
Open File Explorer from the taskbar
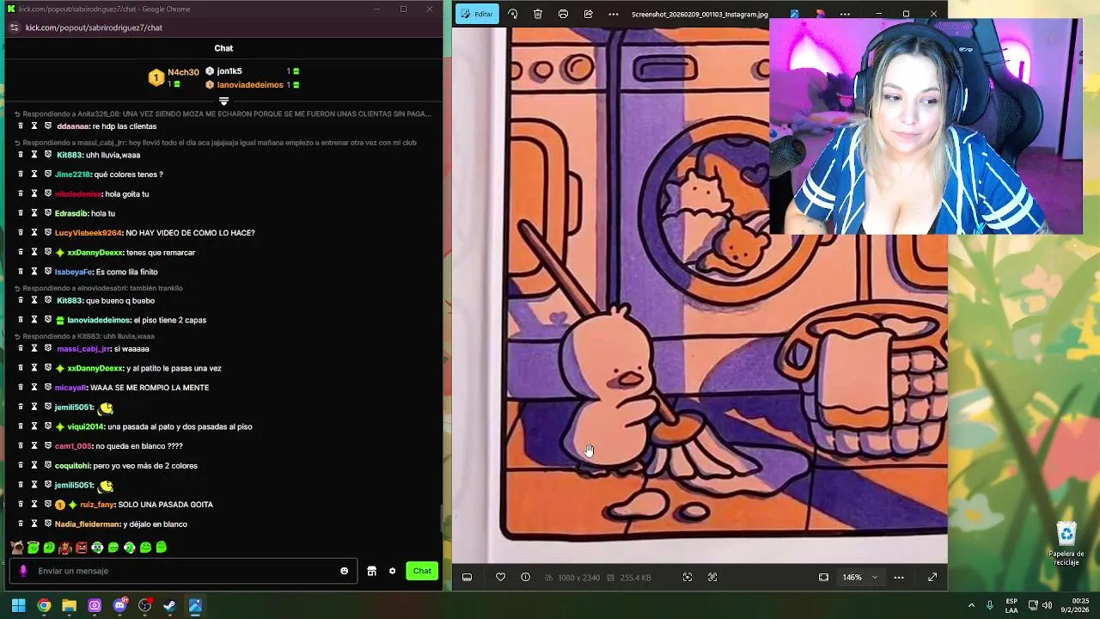[69, 605]
